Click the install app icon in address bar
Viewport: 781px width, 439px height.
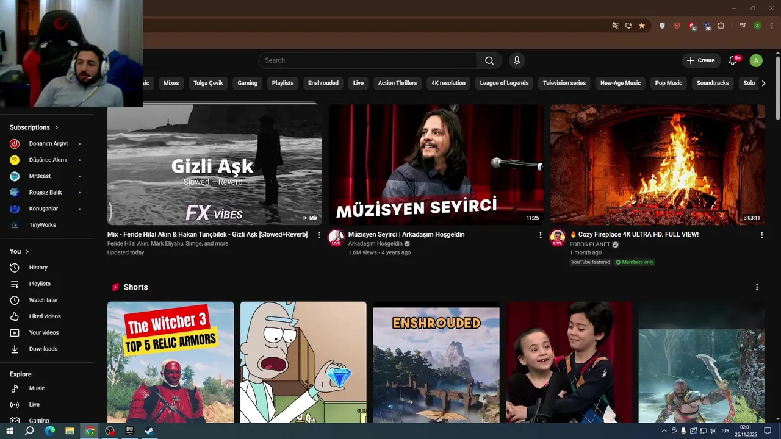tap(629, 26)
